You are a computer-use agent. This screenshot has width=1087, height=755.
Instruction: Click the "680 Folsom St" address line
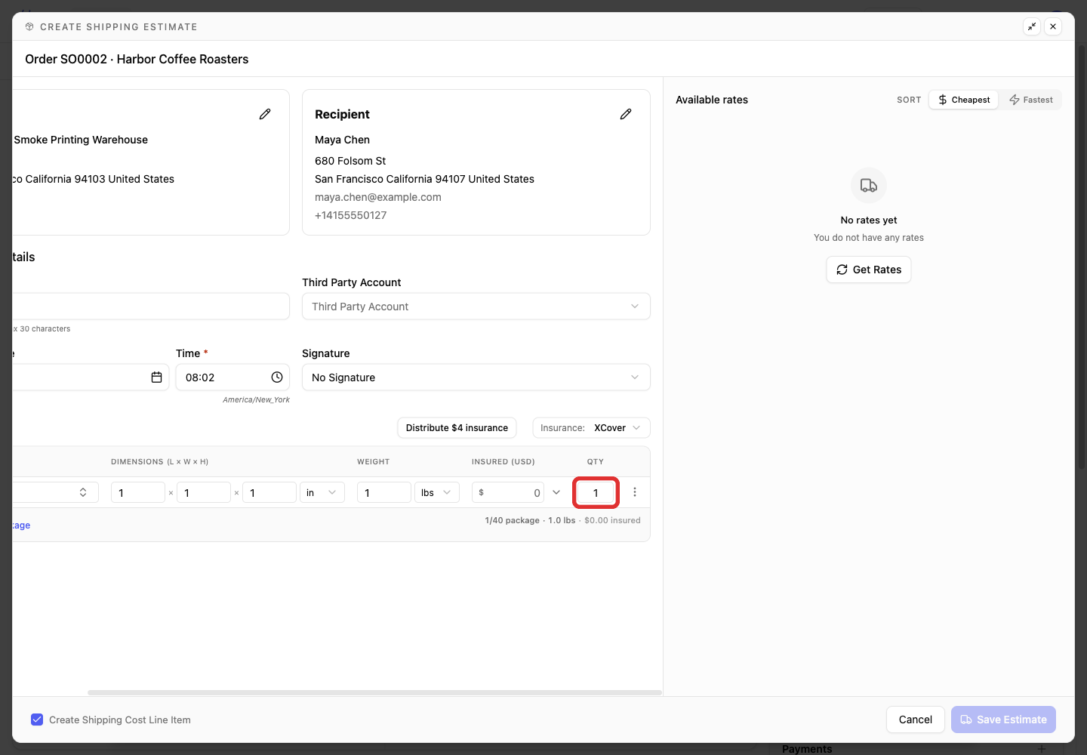[350, 161]
